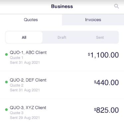Viewport: 124px width, 124px height.
Task: Select the All filter segment
Action: pyautogui.click(x=24, y=37)
